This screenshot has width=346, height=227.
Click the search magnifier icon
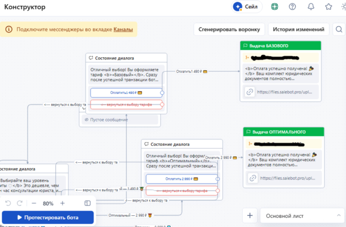(339, 29)
